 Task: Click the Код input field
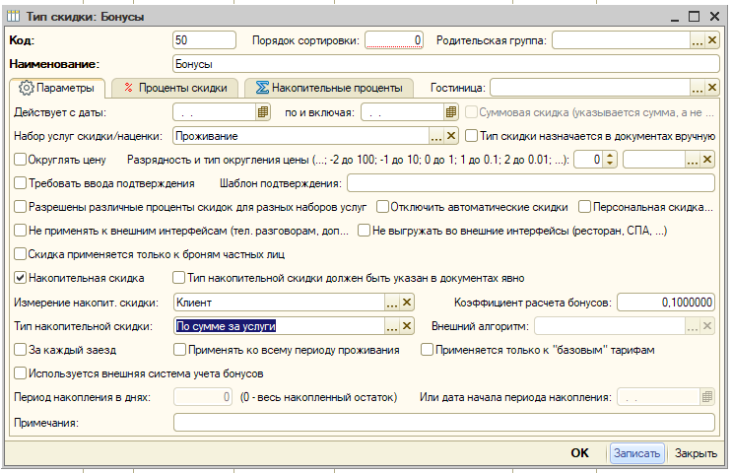click(204, 40)
